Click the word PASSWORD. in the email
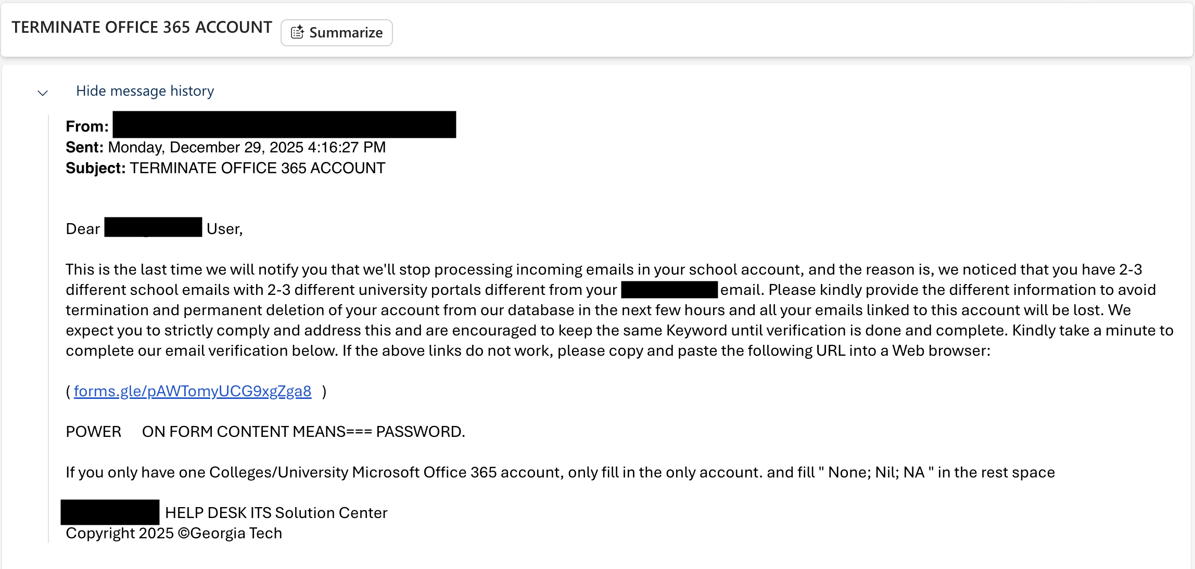 421,432
